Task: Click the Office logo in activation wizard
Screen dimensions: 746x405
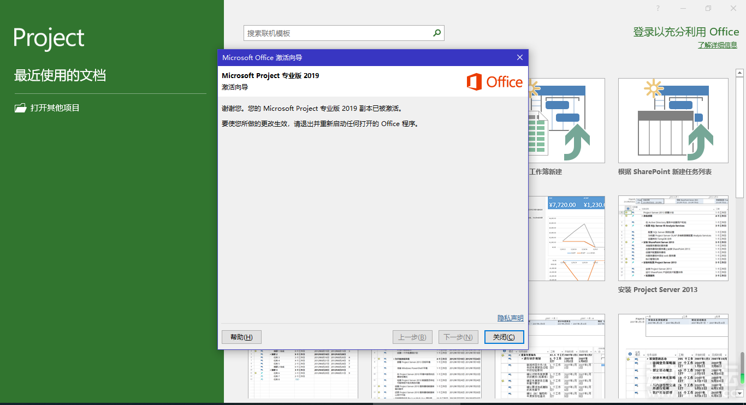Action: click(x=495, y=82)
